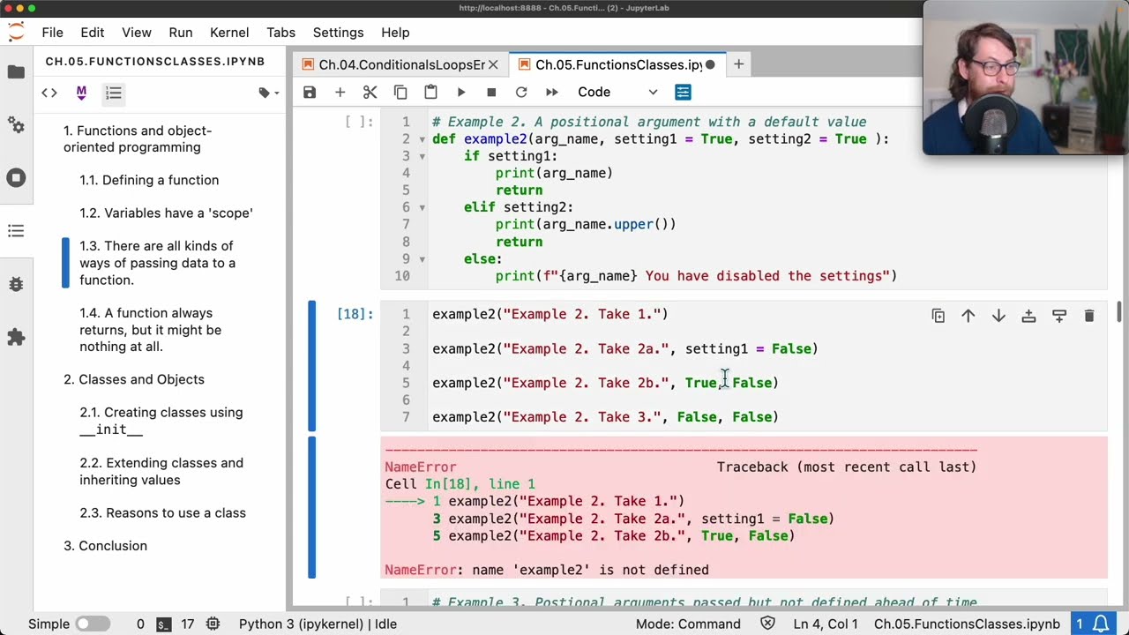
Task: Open the View menu
Action: (137, 33)
